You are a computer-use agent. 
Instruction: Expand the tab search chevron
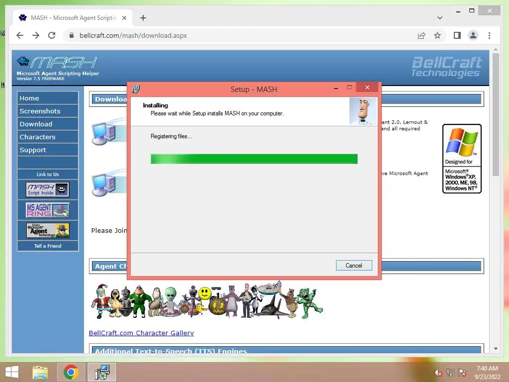[439, 18]
